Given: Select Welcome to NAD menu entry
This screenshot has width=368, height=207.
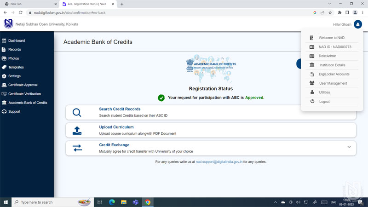Looking at the screenshot, I should [x=332, y=38].
